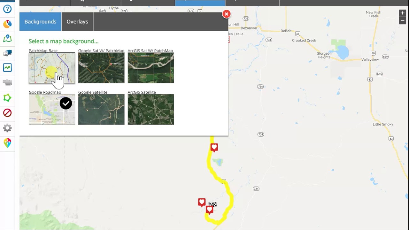Click the New Fish Creek map label
The height and width of the screenshot is (230, 409).
coord(374,14)
